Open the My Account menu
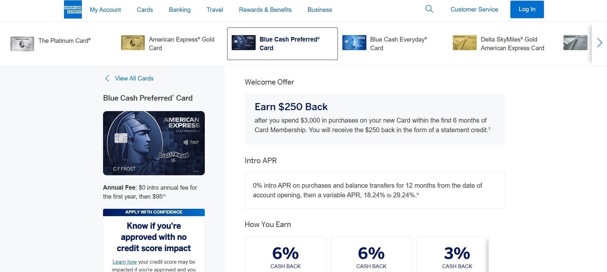The image size is (607, 272). click(105, 10)
